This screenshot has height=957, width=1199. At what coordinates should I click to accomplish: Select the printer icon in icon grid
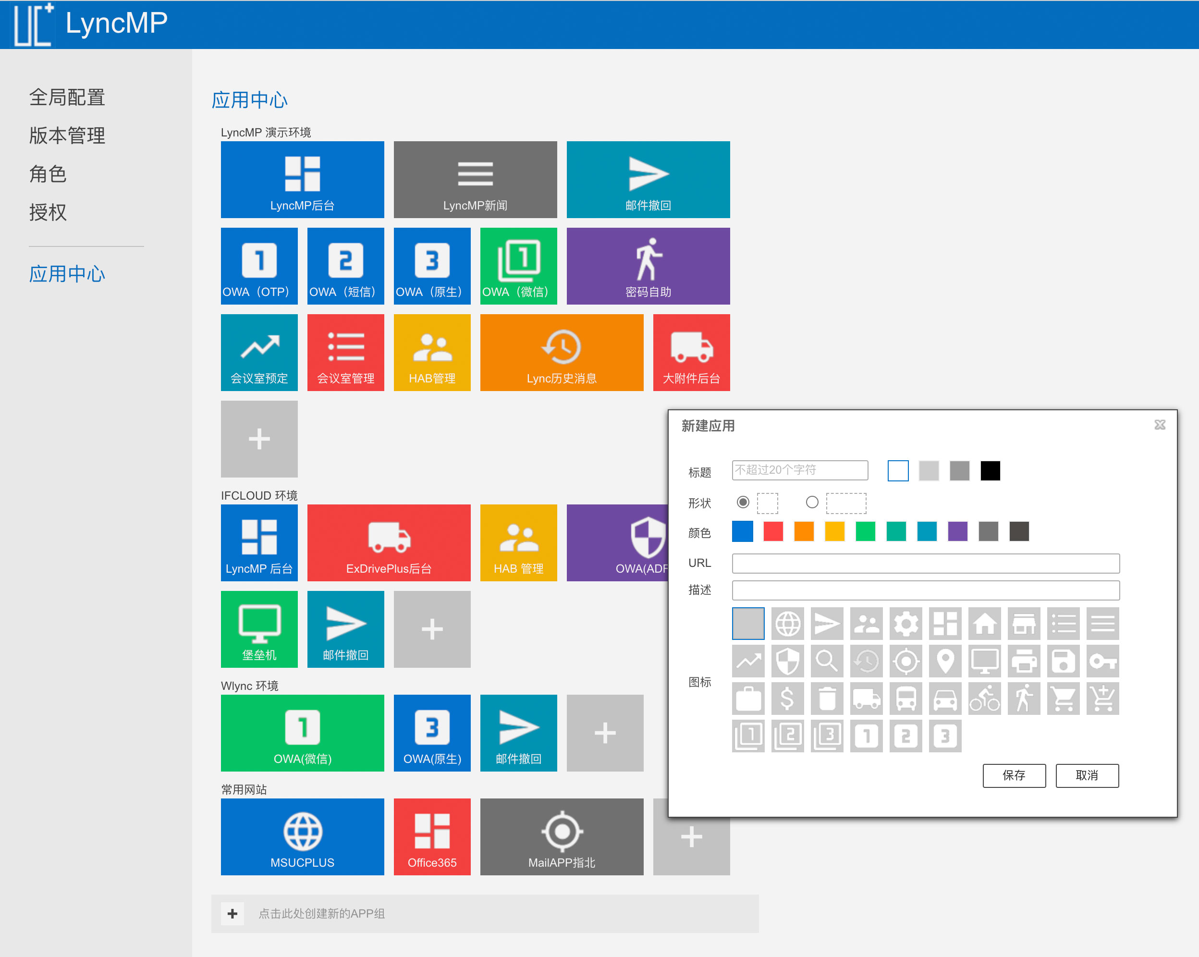(x=1024, y=661)
